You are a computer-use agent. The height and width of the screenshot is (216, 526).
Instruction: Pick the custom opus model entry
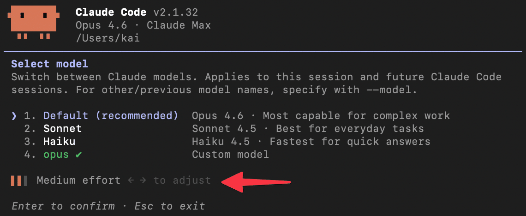56,155
